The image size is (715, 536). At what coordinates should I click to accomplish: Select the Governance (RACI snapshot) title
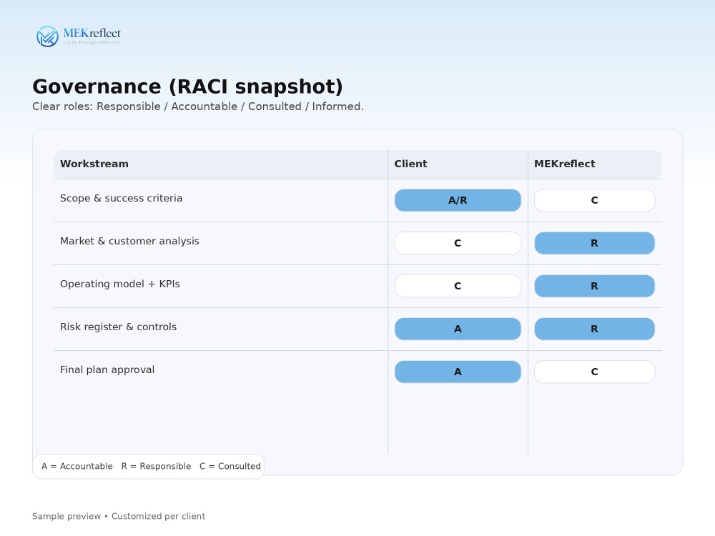coord(187,86)
